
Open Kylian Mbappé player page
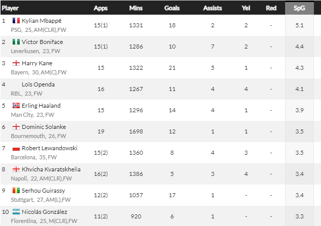[41, 21]
